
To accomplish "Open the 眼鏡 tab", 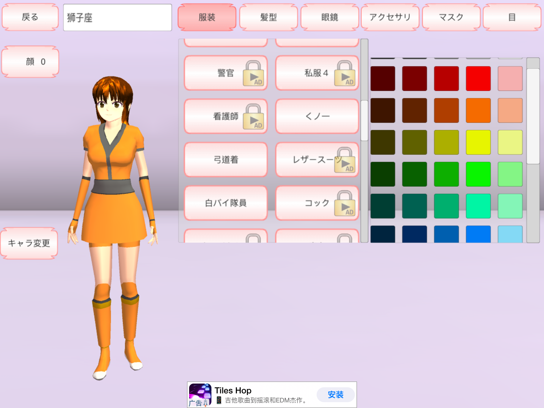I will tap(329, 18).
